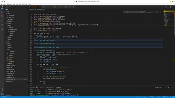
Task: Add a new terminal with plus icon
Action: 163,87
